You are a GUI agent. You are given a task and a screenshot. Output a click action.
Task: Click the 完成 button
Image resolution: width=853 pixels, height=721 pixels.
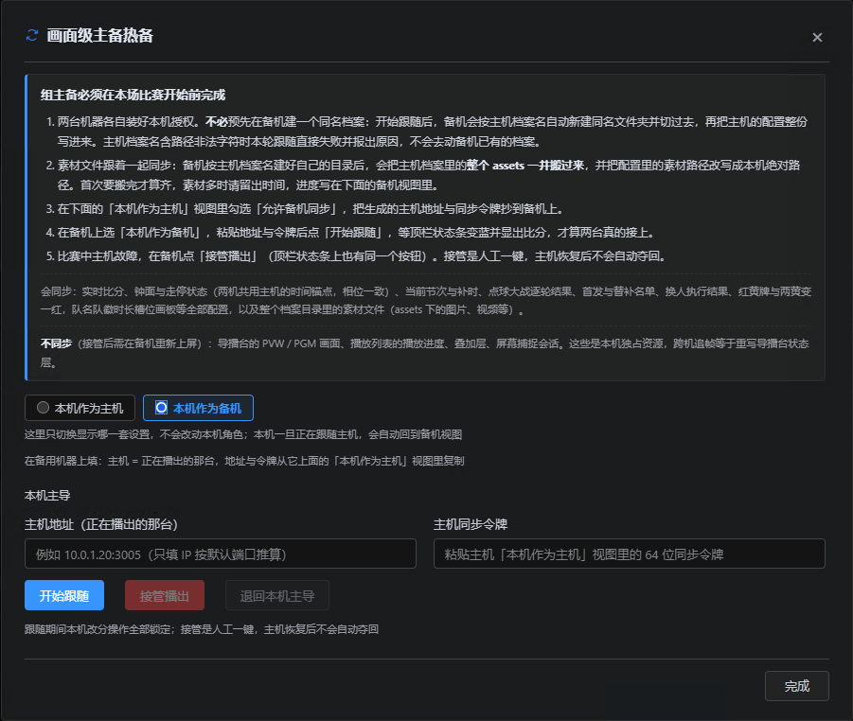tap(796, 686)
